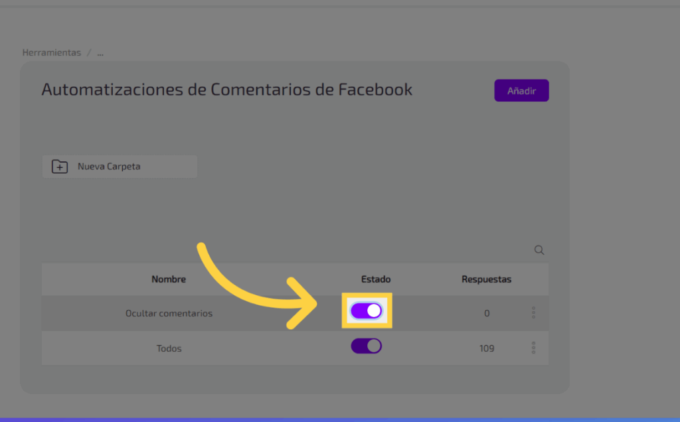This screenshot has height=422, width=680.
Task: Sort by the Nombre column header
Action: [x=169, y=279]
